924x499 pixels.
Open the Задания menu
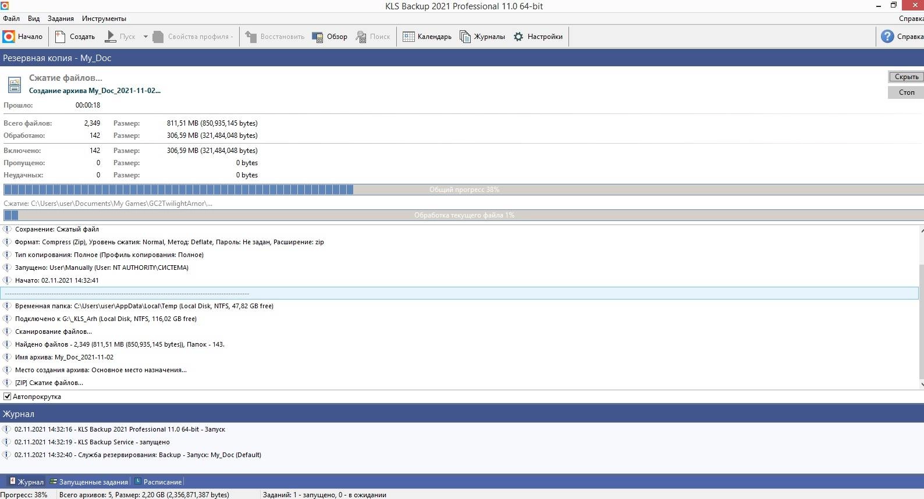61,19
